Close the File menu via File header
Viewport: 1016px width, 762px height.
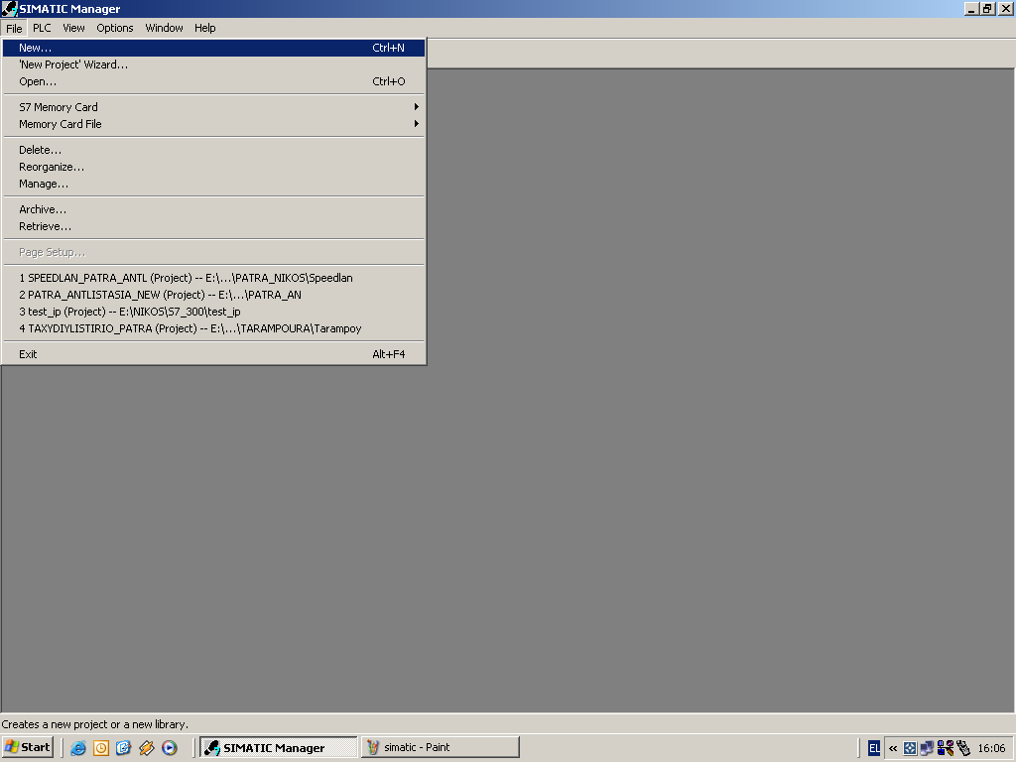[x=14, y=29]
